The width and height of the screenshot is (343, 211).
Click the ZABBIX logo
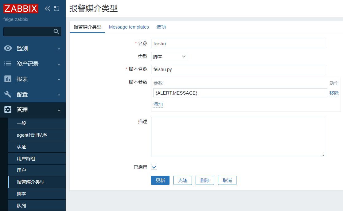[21, 9]
